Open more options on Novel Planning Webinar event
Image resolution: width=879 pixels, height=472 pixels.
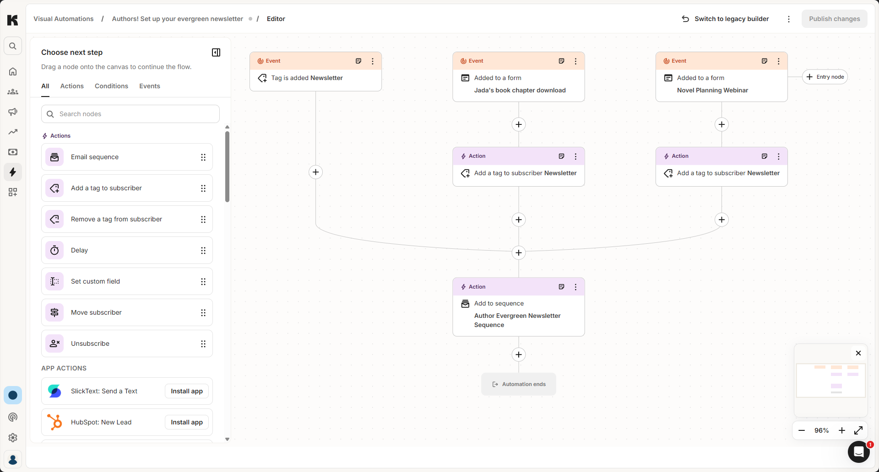point(778,61)
